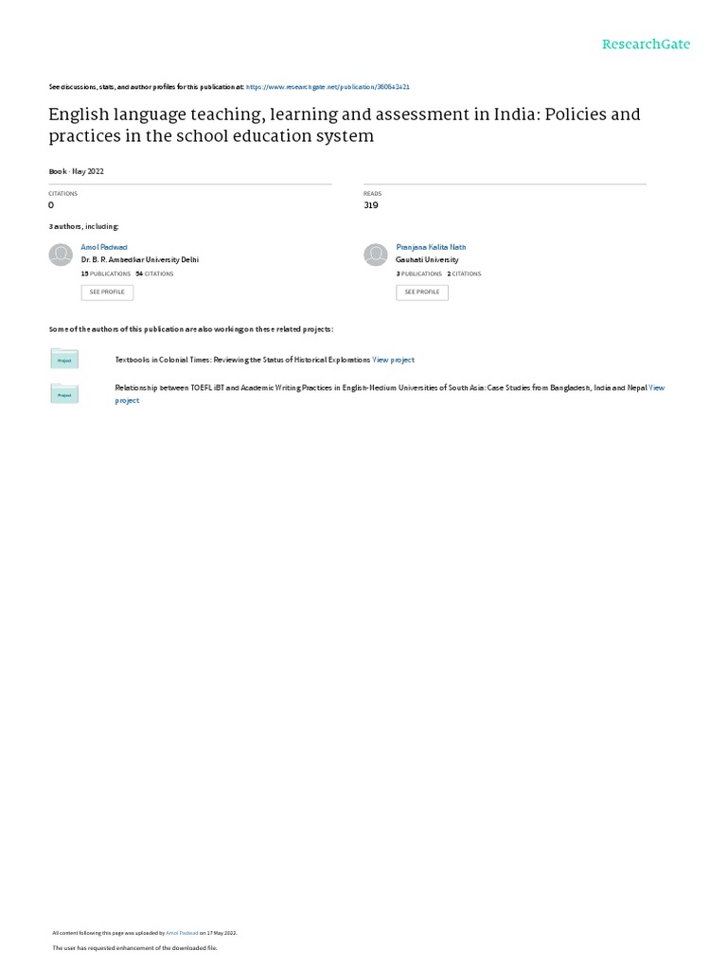Click the ResearchGate logo

click(x=646, y=44)
